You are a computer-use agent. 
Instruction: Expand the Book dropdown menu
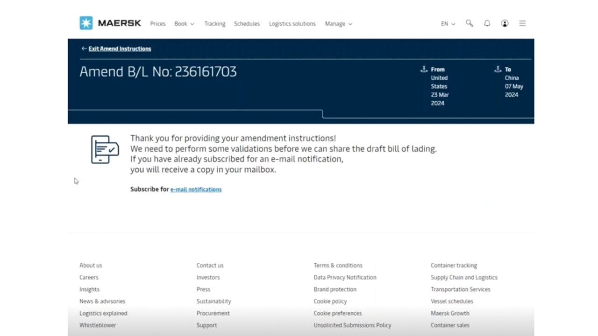[184, 24]
